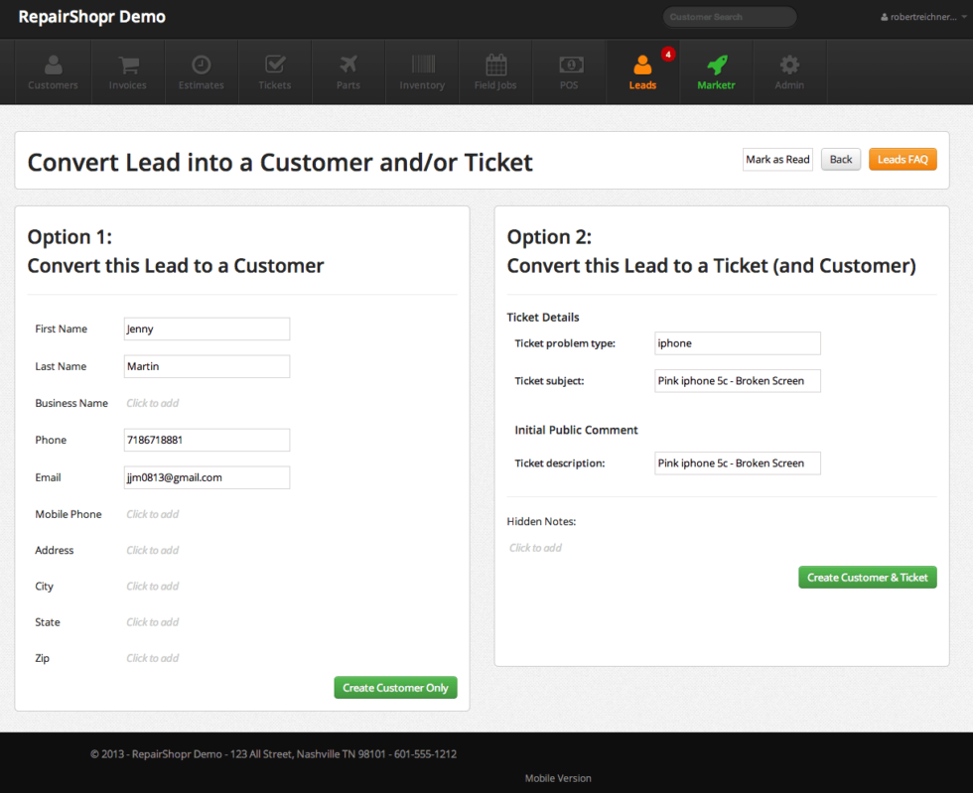Expand the robertreichner user menu
Screen dimensions: 973x793
click(x=923, y=18)
